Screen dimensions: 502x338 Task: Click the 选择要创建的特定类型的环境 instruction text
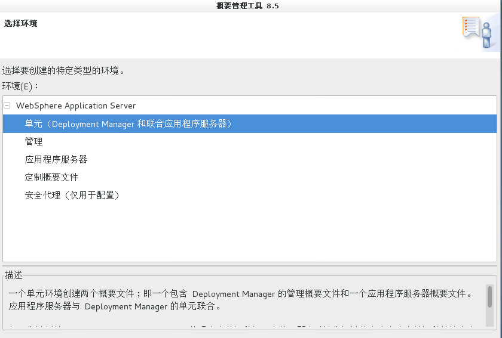pos(63,70)
